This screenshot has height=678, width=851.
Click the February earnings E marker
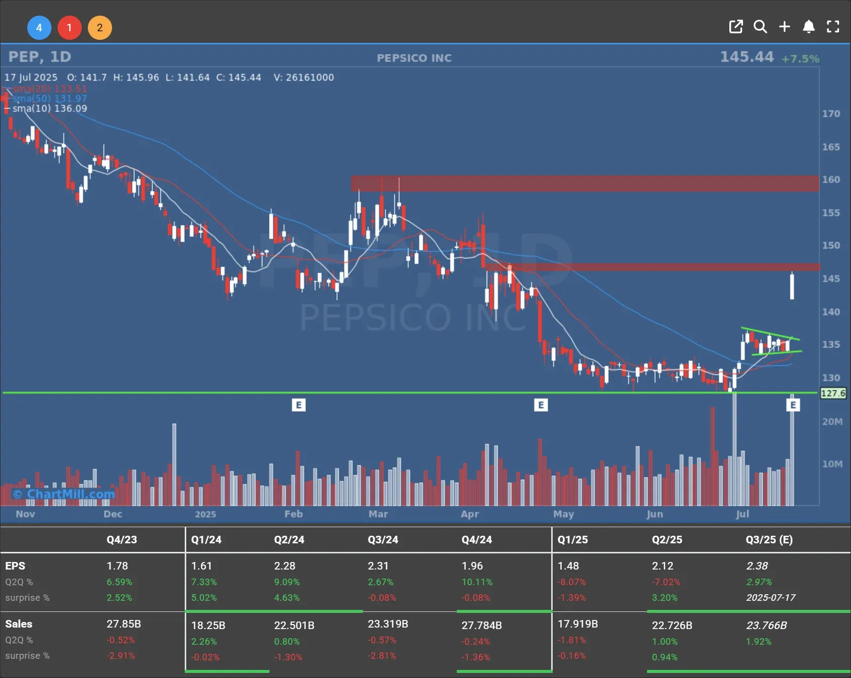[x=299, y=405]
